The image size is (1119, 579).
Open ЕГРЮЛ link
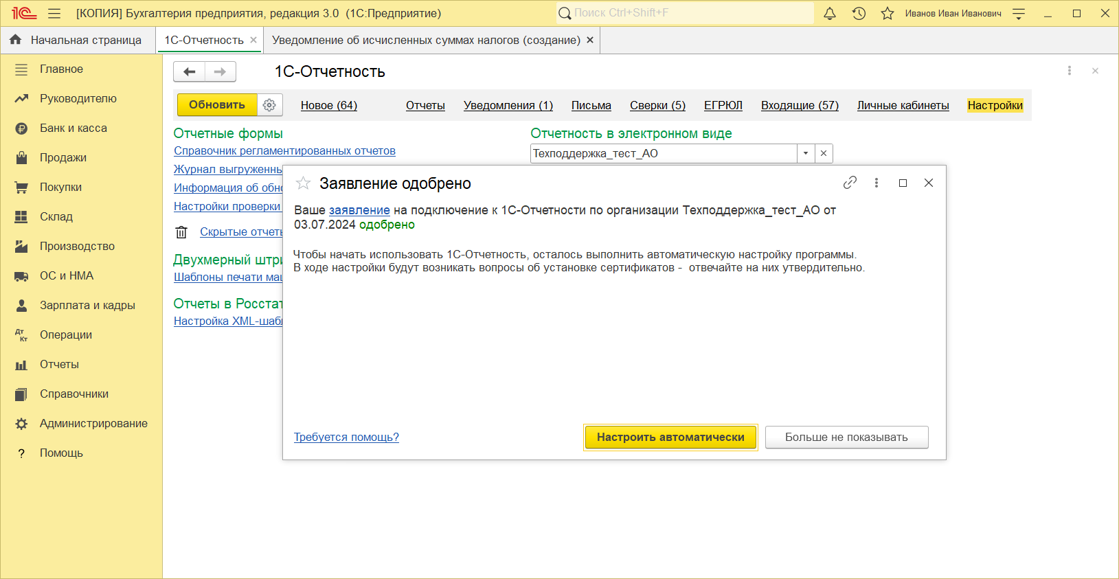[x=723, y=105]
